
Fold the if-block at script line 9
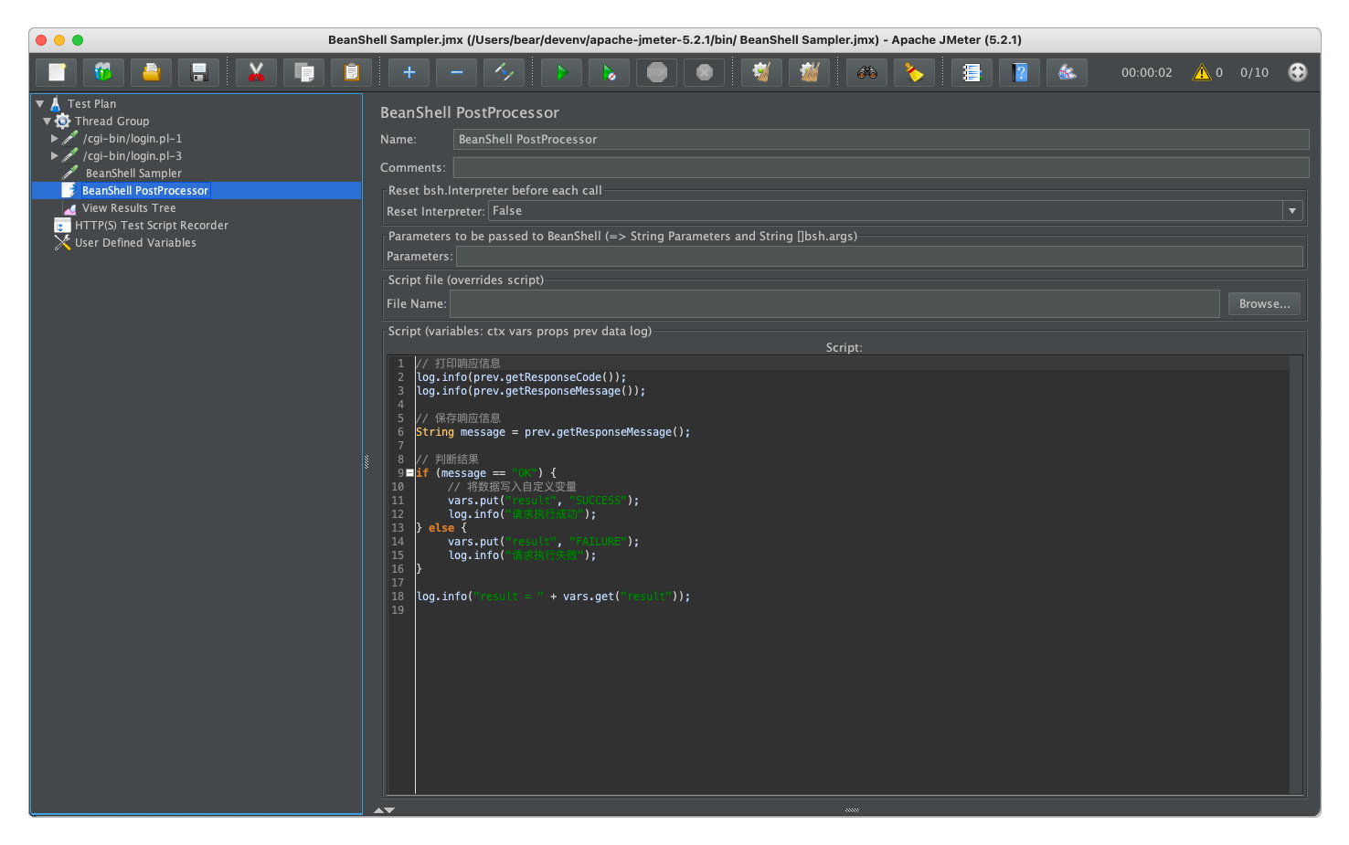(x=409, y=473)
